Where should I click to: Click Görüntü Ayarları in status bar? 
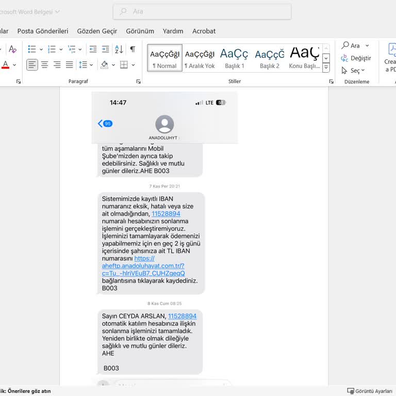[x=370, y=391]
